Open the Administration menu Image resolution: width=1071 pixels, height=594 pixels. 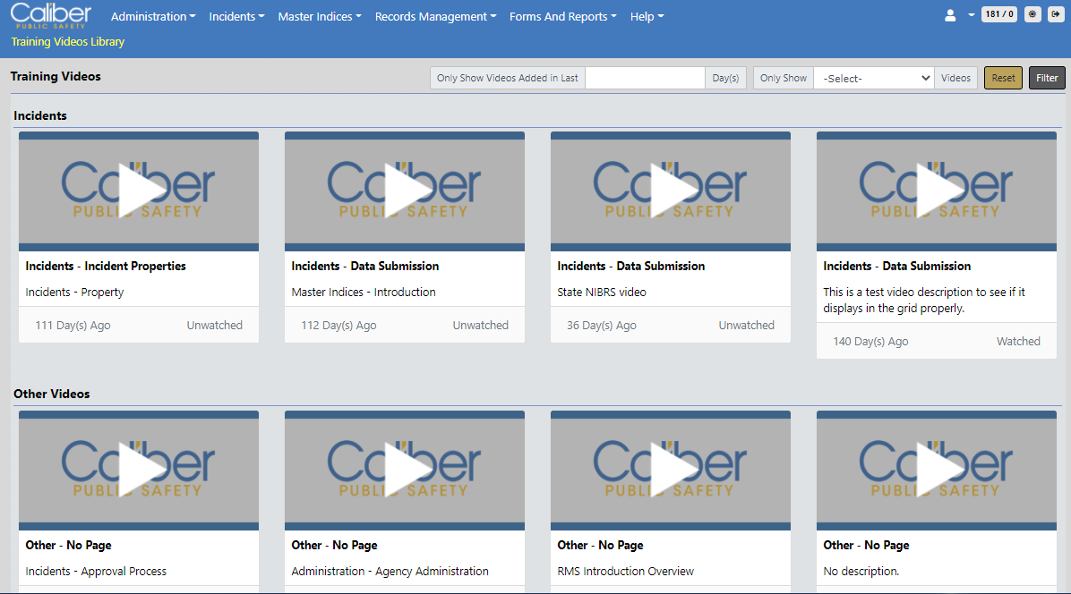coord(153,17)
